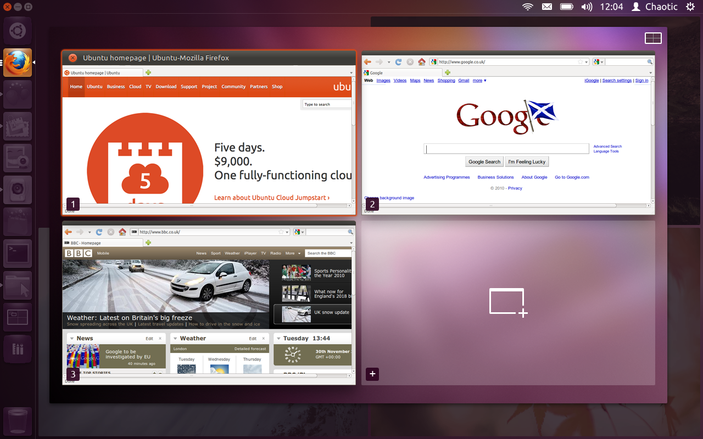
Task: Click the small plus button below window 2
Action: click(372, 374)
